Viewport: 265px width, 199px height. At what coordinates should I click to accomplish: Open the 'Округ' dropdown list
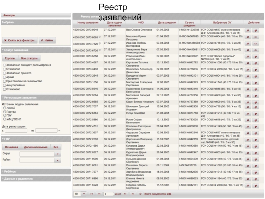[58, 154]
